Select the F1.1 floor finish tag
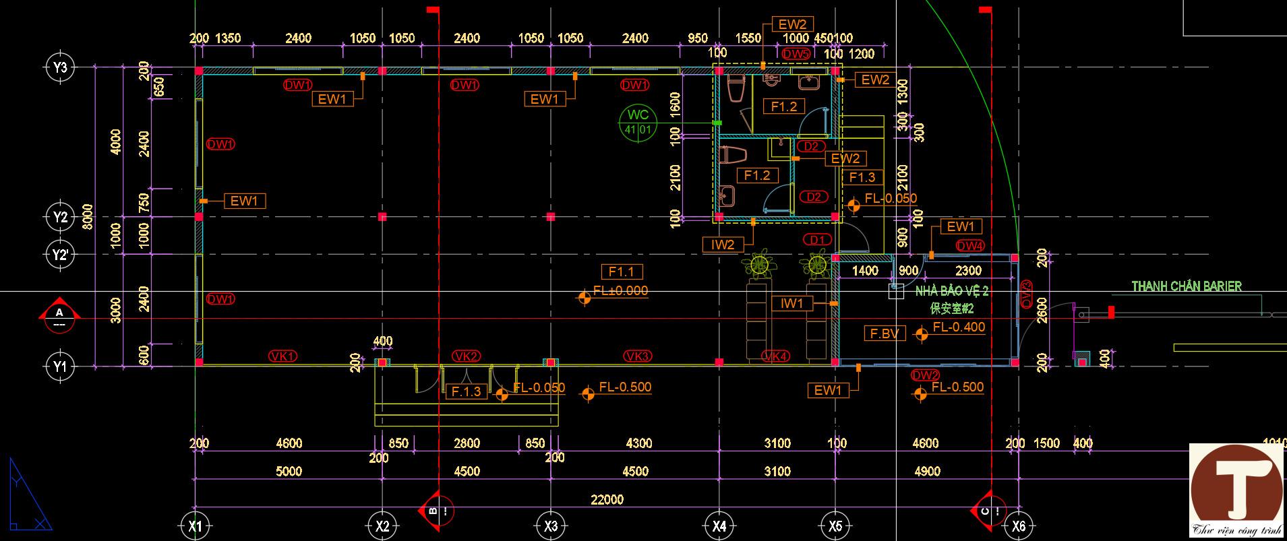Viewport: 1287px width, 541px height. click(x=622, y=272)
